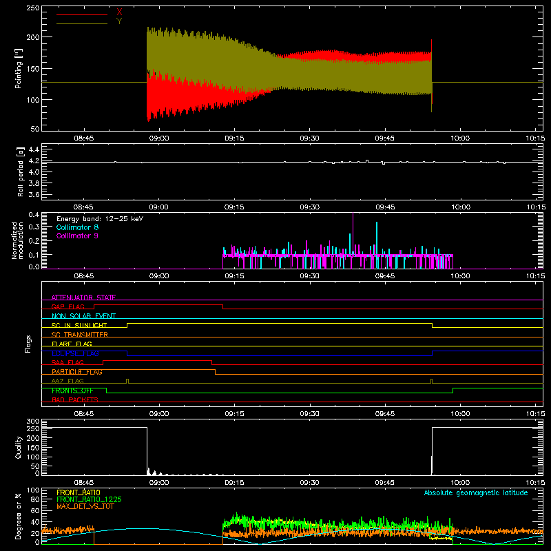
Task: Click the FLARE_FLAG label
Action: coord(72,344)
